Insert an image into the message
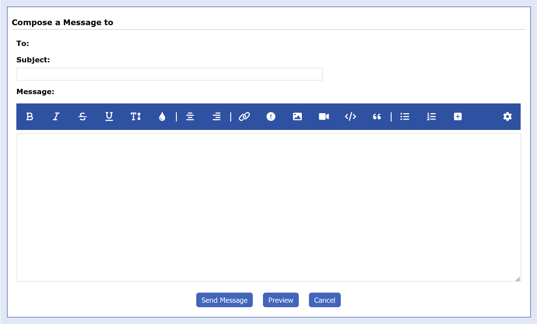The image size is (537, 324). (x=297, y=117)
